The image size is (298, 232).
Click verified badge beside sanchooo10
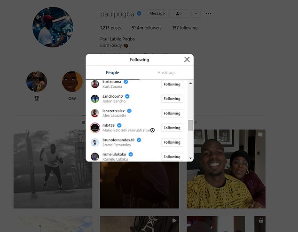click(x=127, y=96)
